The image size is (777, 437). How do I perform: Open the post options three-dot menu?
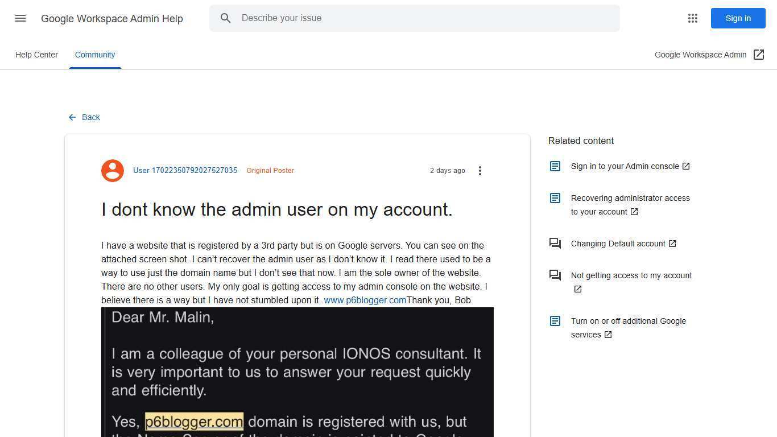[x=480, y=170]
